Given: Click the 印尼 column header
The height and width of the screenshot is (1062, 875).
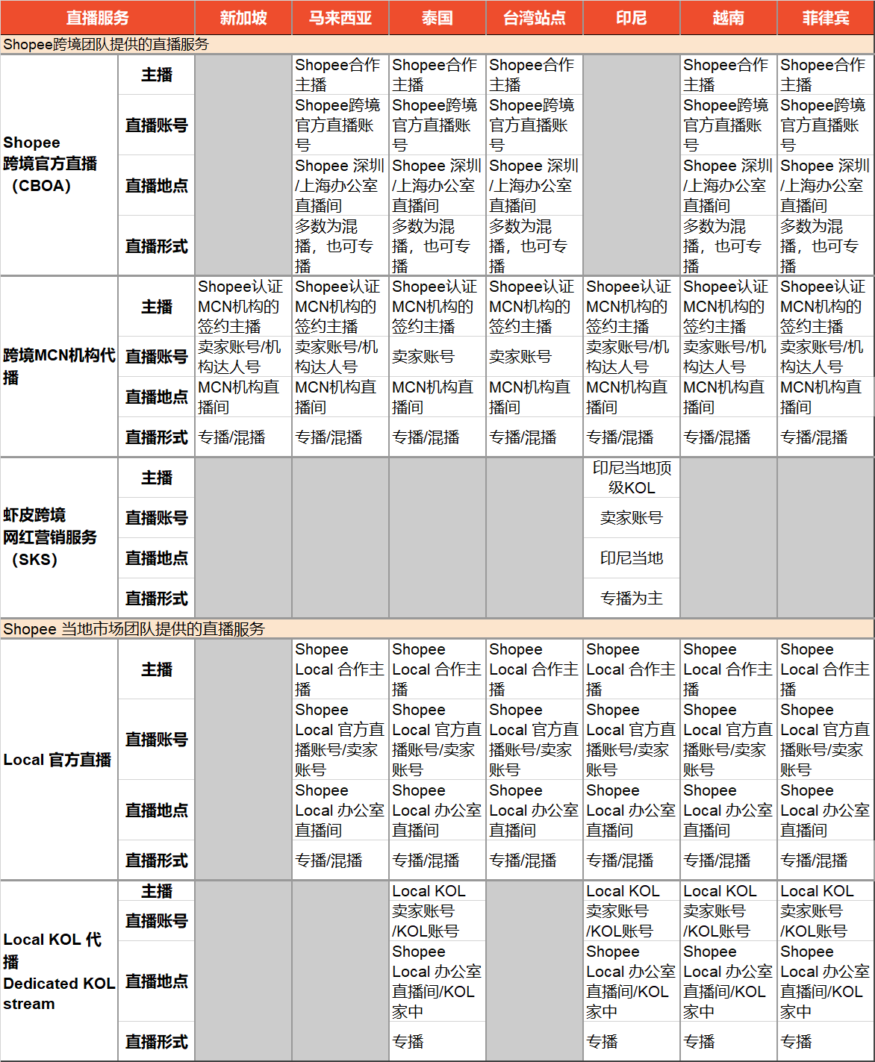Looking at the screenshot, I should click(x=632, y=18).
